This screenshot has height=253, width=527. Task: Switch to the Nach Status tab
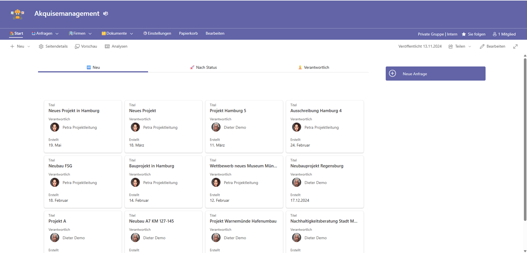click(x=203, y=67)
